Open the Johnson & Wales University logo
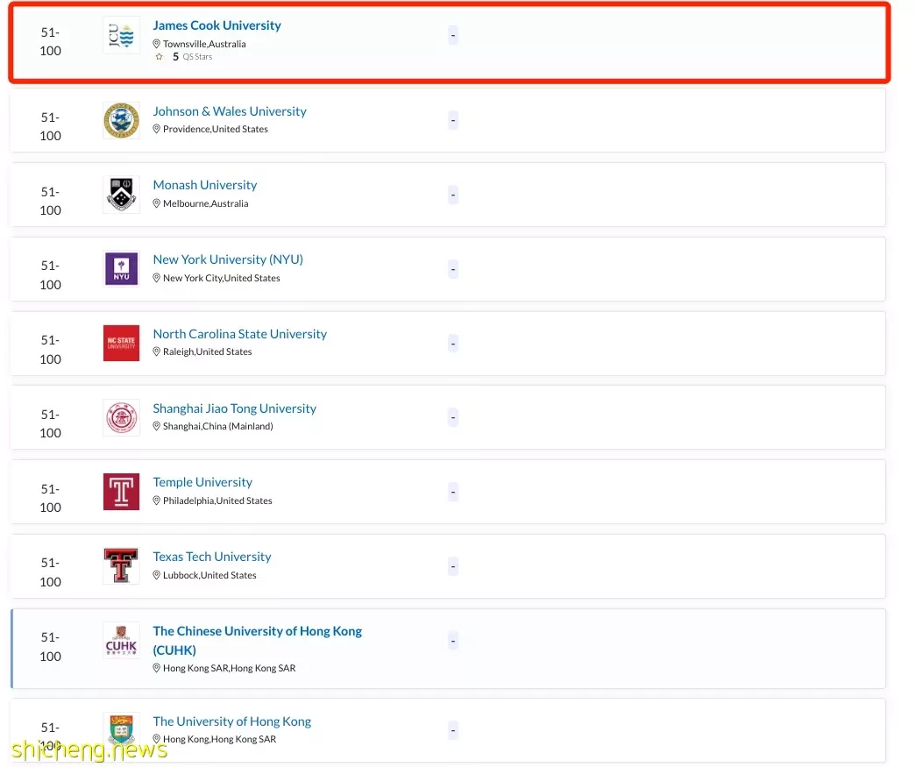 point(121,120)
